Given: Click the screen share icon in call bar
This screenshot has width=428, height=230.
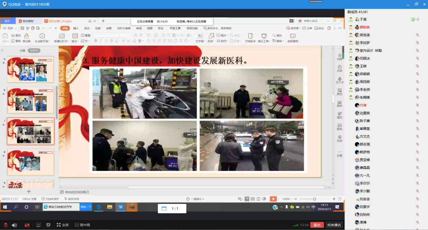Looking at the screenshot, I should (x=38, y=225).
